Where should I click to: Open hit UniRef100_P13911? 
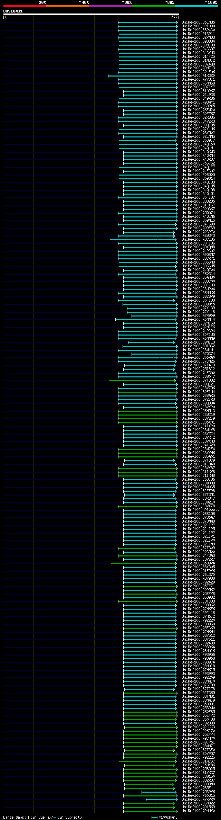click(198, 34)
